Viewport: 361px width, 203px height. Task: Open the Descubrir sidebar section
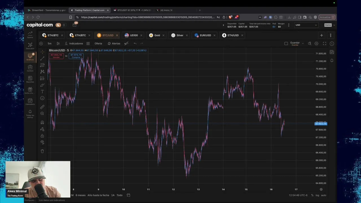[x=30, y=46]
